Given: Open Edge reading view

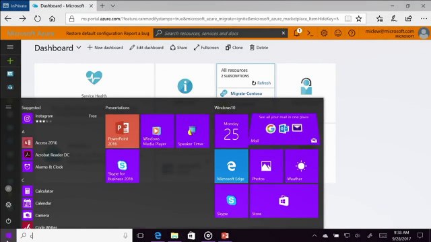Looking at the screenshot, I should click(348, 19).
